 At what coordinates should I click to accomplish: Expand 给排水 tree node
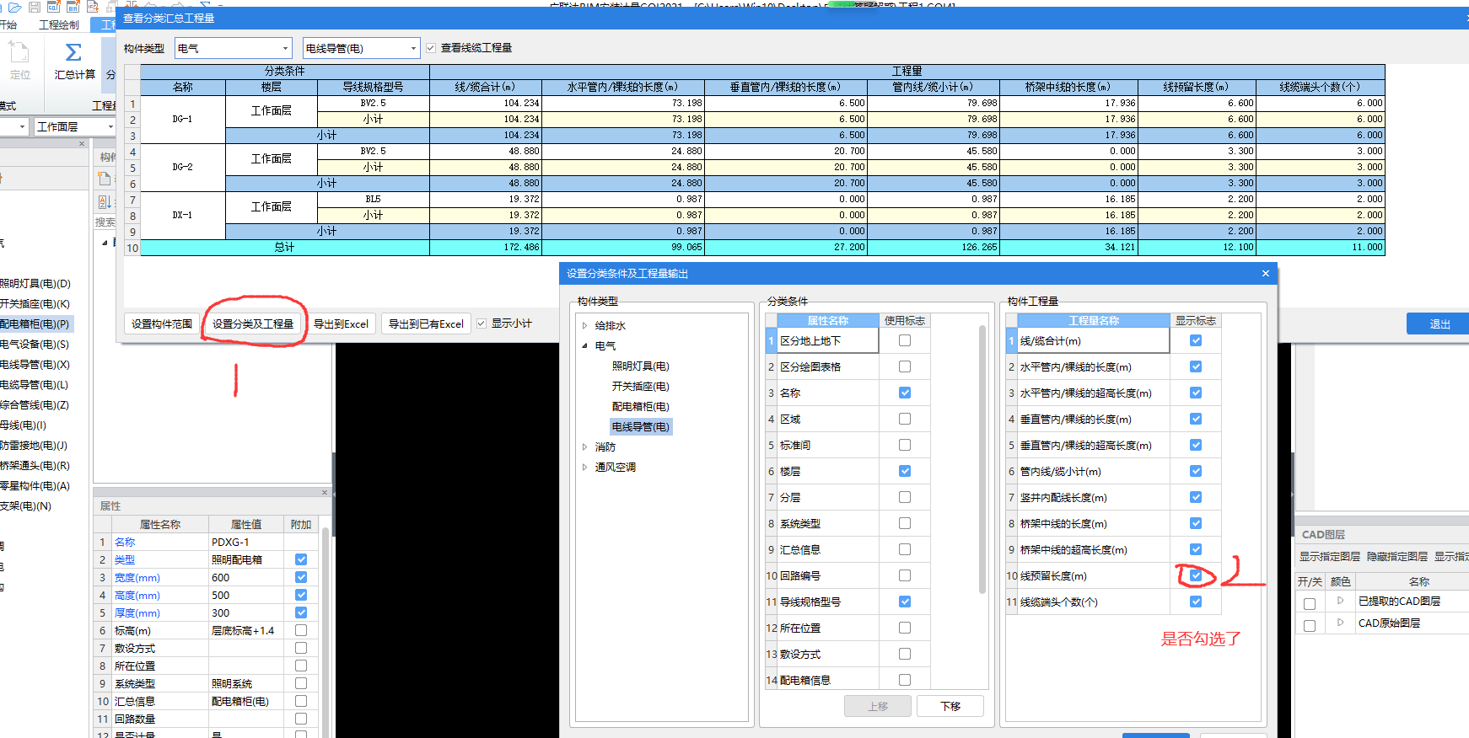click(x=584, y=325)
